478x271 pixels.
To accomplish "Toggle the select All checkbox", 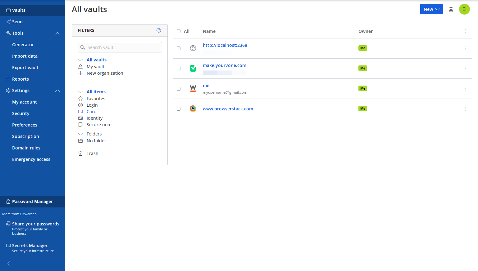I will 179,31.
